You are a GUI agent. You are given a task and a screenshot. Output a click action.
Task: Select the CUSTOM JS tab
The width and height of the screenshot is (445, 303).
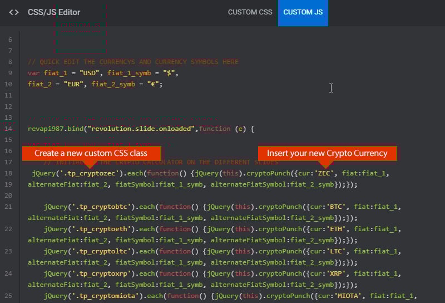click(303, 12)
